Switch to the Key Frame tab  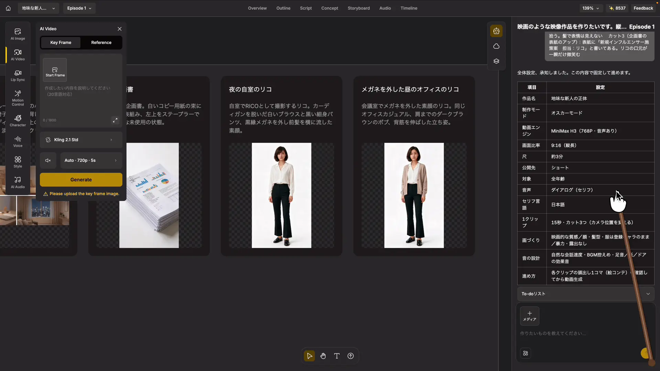tap(61, 43)
